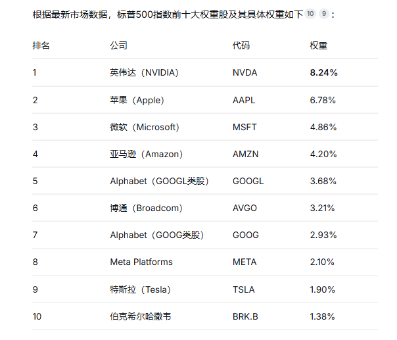Select the GOOGL ticker code
Viewport: 397px width, 340px height.
click(x=248, y=181)
